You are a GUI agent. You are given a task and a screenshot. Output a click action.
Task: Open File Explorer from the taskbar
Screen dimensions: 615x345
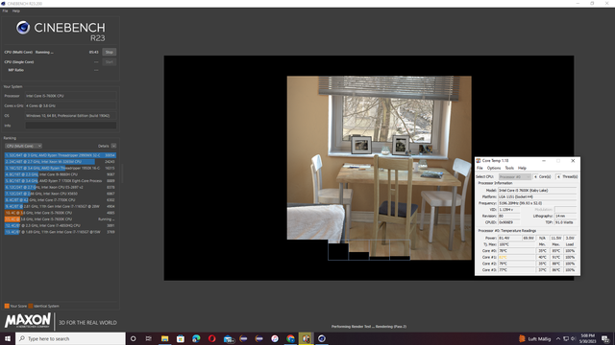164,338
